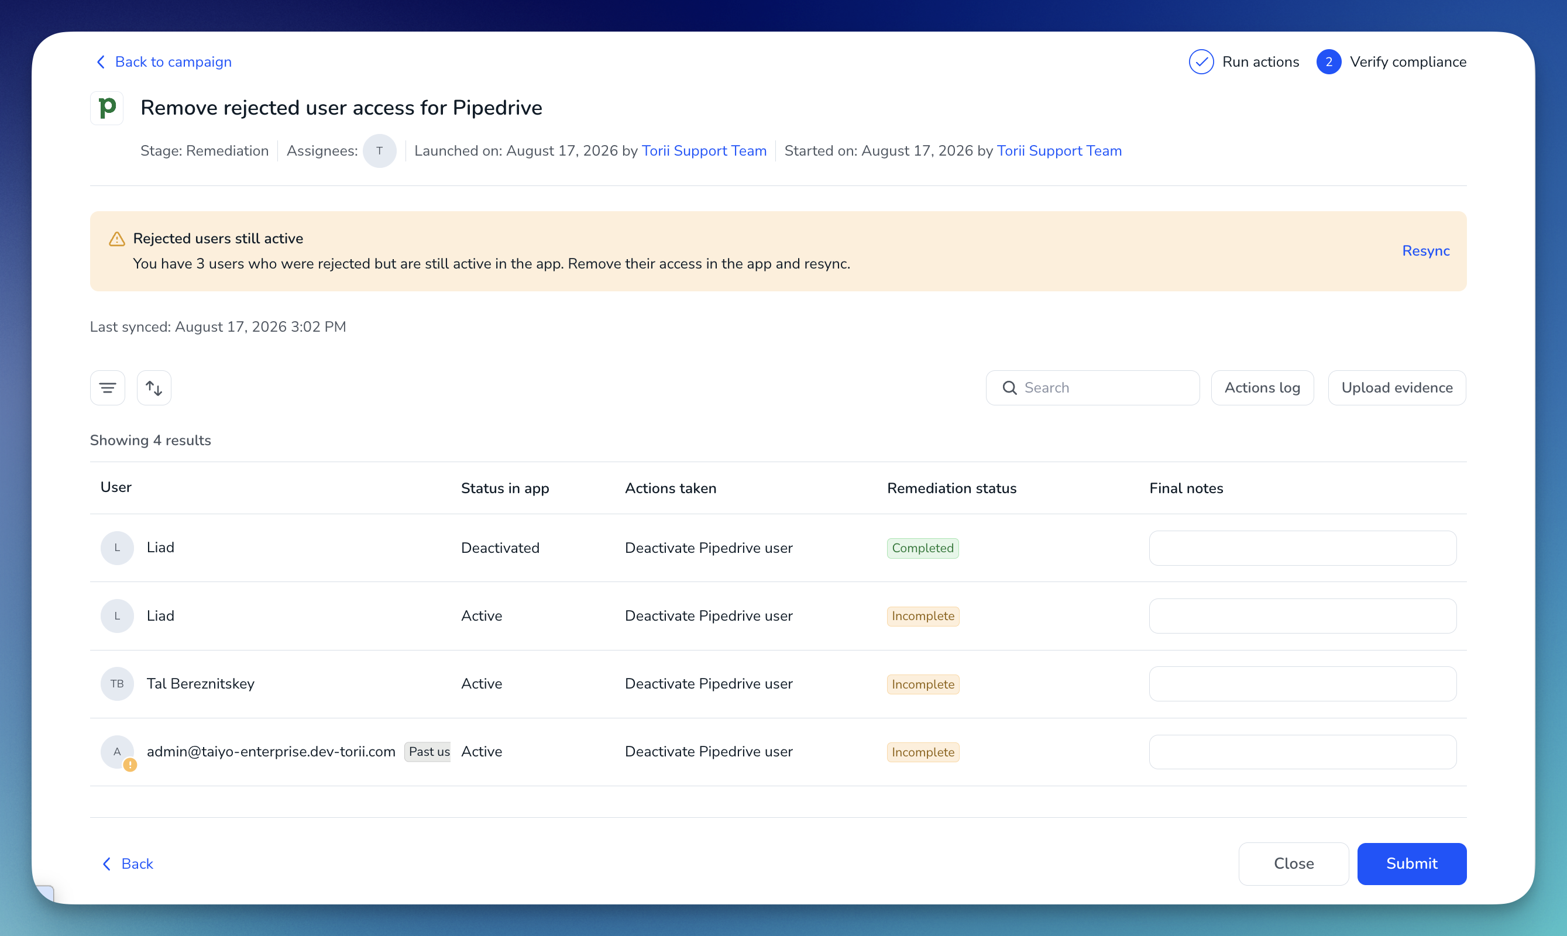This screenshot has height=936, width=1567.
Task: Click the Active status in Liad's row
Action: (482, 616)
